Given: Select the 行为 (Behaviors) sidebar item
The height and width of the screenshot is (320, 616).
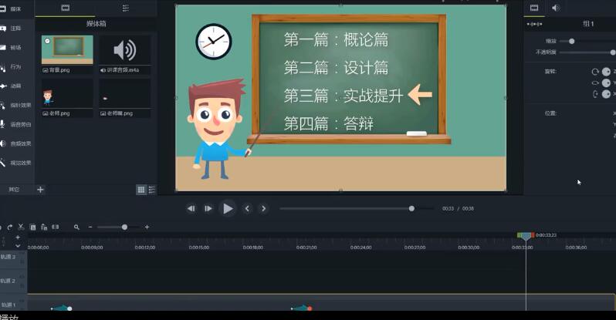Looking at the screenshot, I should click(15, 66).
